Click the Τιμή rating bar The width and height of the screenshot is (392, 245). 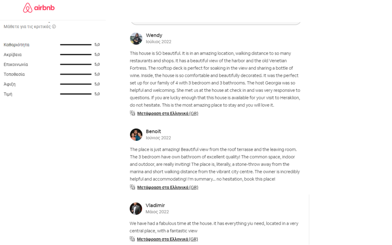(75, 94)
